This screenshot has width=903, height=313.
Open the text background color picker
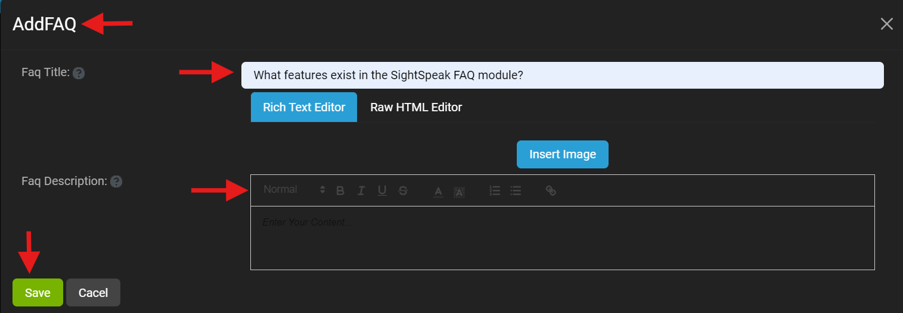(459, 191)
